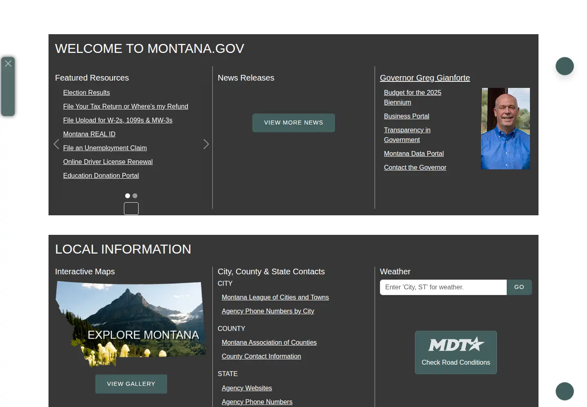The height and width of the screenshot is (407, 587).
Task: Click the City, County & State Contacts heading
Action: (x=271, y=271)
